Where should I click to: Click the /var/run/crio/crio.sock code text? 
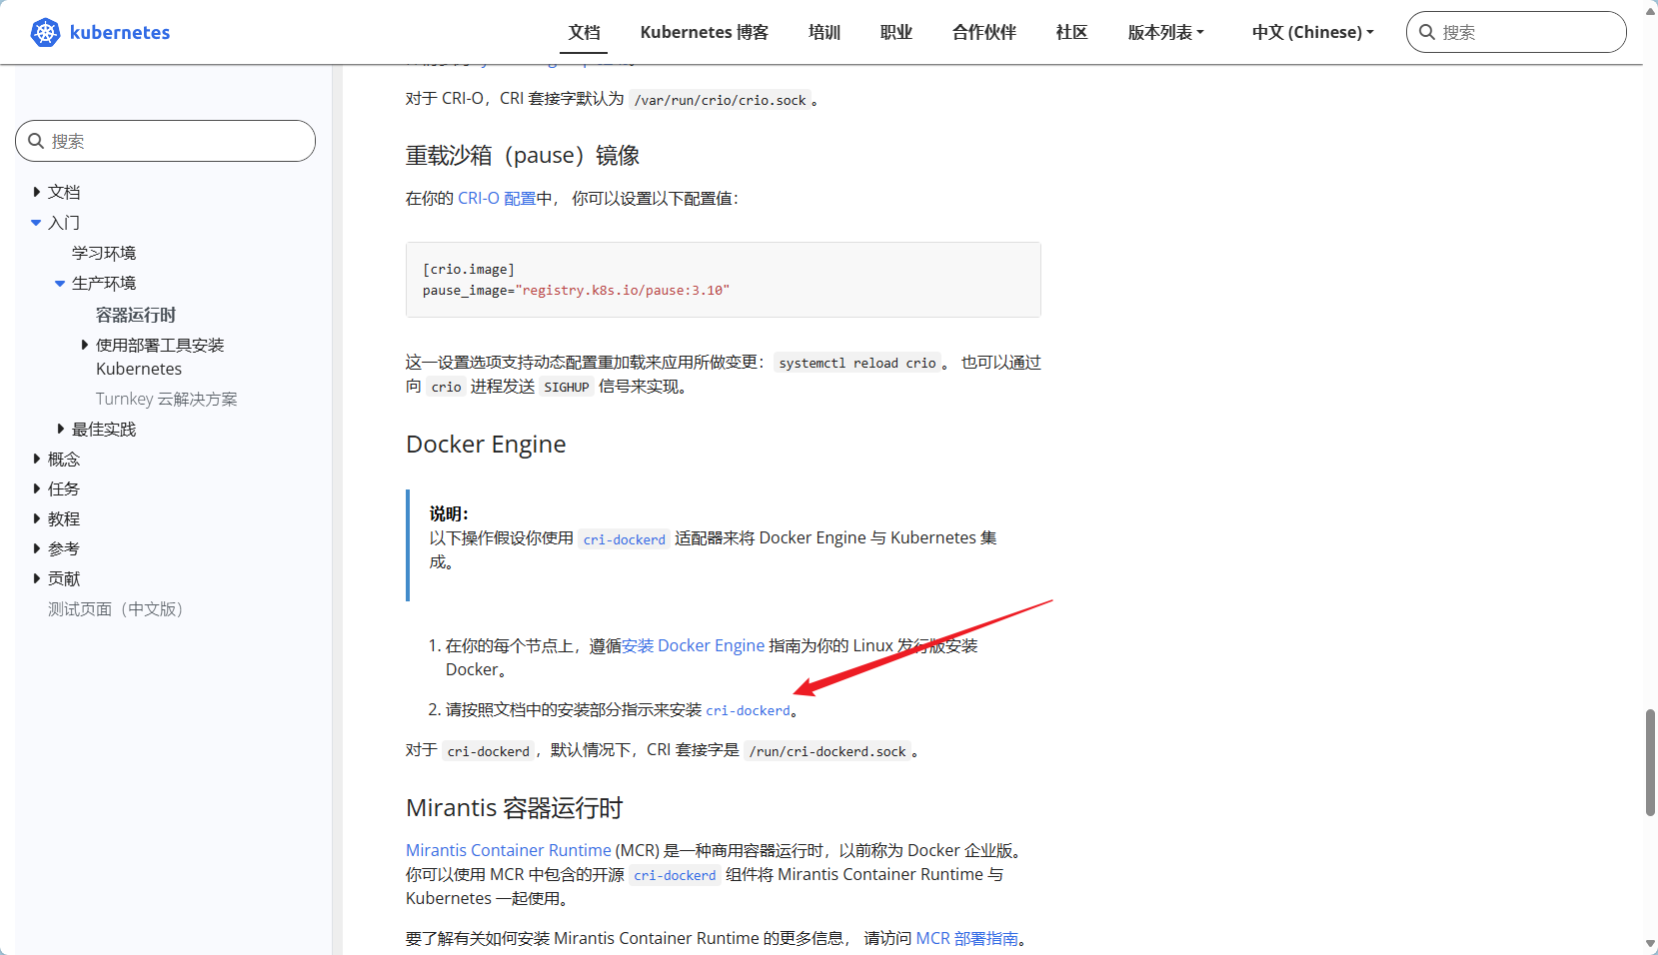click(x=720, y=100)
